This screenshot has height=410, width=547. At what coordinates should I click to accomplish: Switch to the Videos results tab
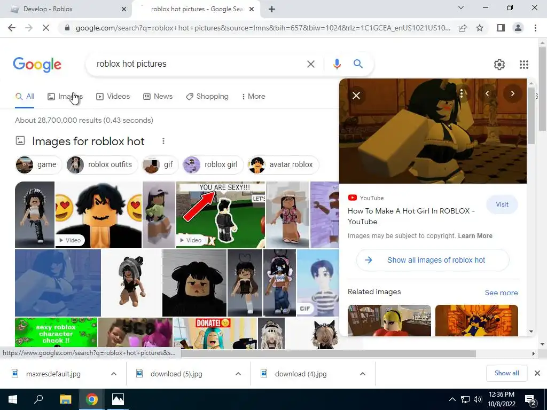coord(113,96)
